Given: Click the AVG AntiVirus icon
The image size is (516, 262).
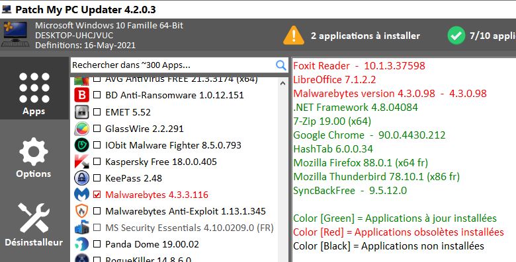Looking at the screenshot, I should point(81,81).
